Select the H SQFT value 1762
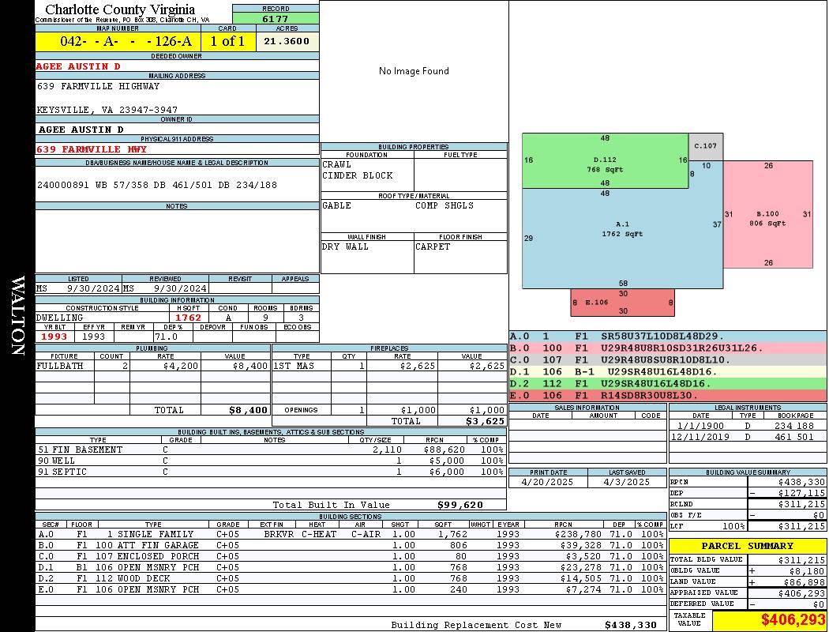 click(188, 318)
